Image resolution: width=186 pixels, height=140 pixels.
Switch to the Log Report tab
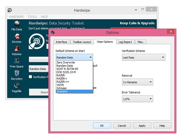pyautogui.click(x=125, y=42)
